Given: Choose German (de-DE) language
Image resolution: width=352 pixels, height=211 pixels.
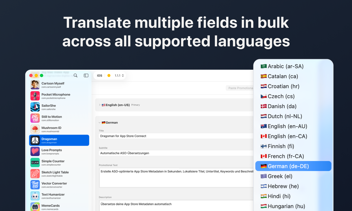Looking at the screenshot, I should tap(293, 166).
